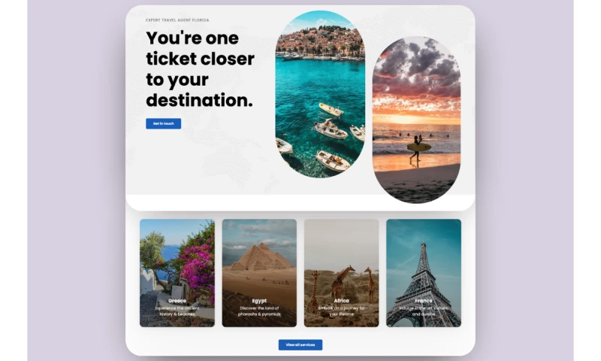Click the blue Get in touch button
This screenshot has height=361, width=601.
pyautogui.click(x=163, y=123)
